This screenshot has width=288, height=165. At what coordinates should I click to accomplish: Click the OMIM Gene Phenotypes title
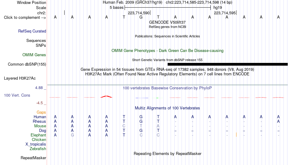(x=167, y=51)
